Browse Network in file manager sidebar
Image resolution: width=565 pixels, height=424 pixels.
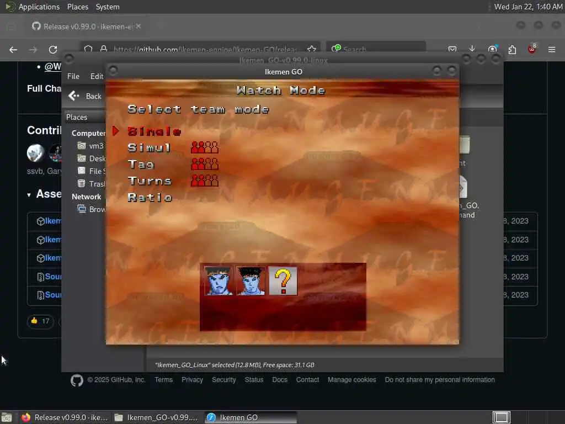91,209
